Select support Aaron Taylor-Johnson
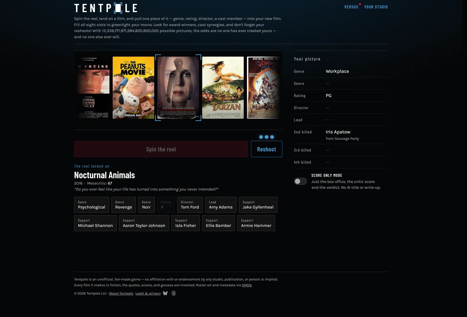This screenshot has width=467, height=317. [x=144, y=223]
